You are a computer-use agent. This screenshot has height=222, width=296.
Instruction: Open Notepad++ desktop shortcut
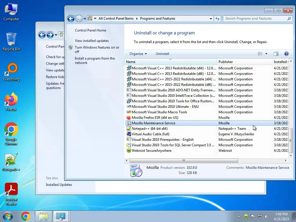point(11,162)
